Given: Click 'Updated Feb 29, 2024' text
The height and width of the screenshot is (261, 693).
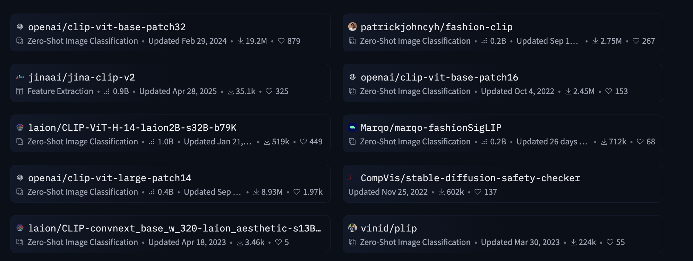Looking at the screenshot, I should coord(187,41).
